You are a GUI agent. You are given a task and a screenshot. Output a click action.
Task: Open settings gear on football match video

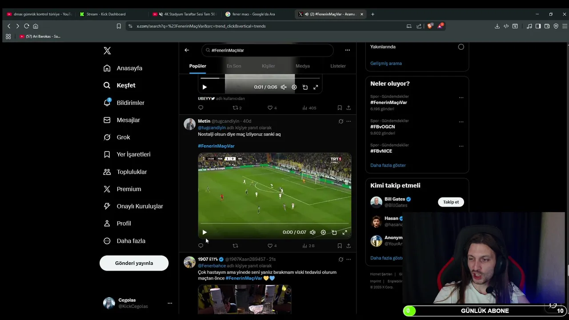(x=323, y=232)
